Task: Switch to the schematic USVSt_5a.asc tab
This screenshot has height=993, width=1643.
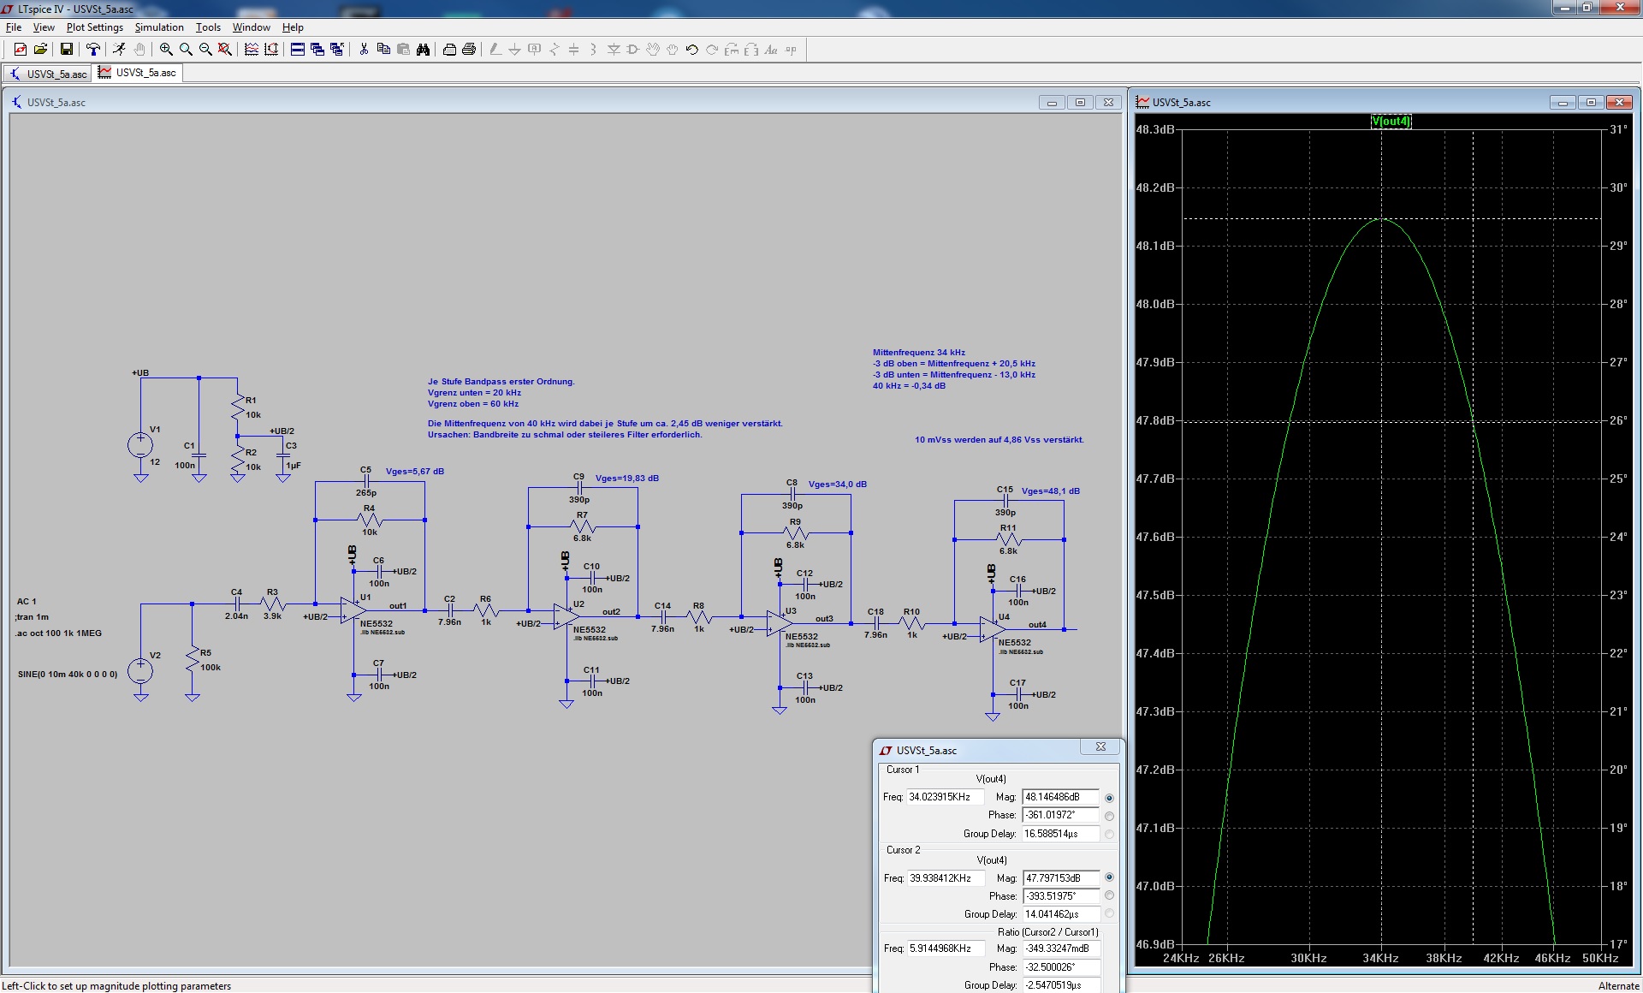Action: (x=49, y=74)
